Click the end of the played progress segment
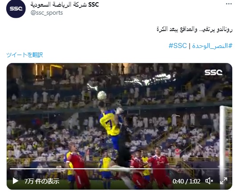The height and width of the screenshot is (195, 238). [150, 169]
